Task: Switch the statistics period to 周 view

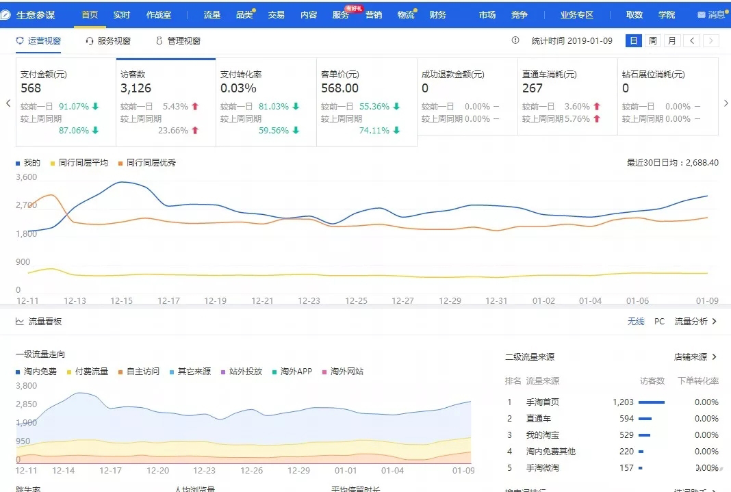Action: coord(652,40)
